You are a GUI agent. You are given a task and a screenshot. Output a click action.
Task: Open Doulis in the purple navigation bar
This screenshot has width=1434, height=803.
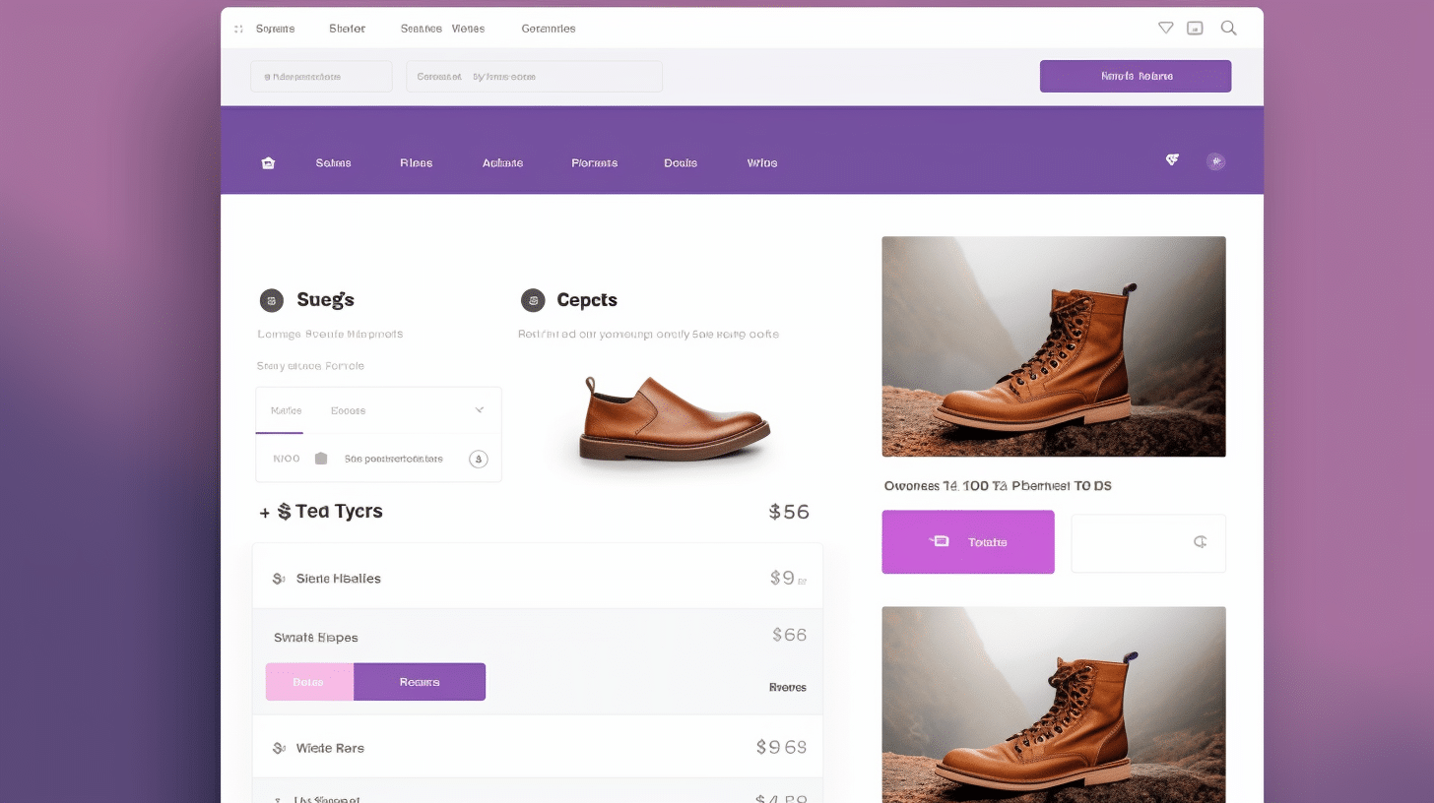680,163
